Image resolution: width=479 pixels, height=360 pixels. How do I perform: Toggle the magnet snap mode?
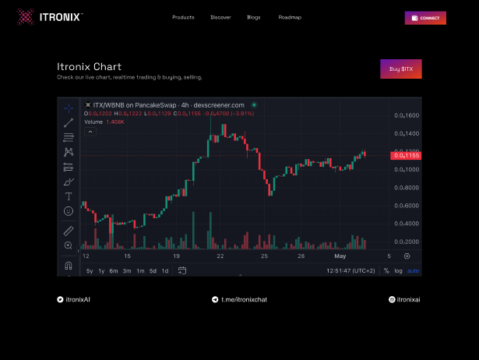click(69, 266)
